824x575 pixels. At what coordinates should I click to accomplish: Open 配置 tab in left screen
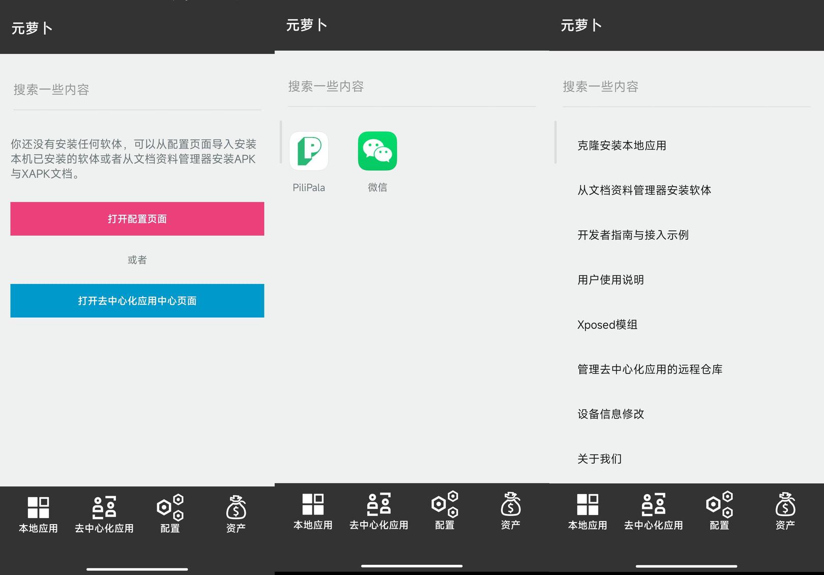pos(170,514)
